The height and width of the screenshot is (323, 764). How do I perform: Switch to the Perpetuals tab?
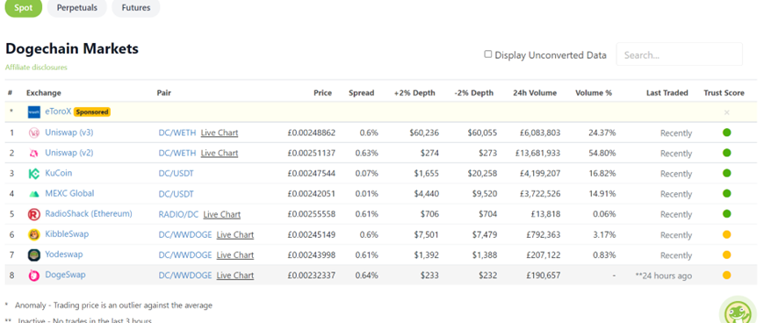pyautogui.click(x=77, y=8)
